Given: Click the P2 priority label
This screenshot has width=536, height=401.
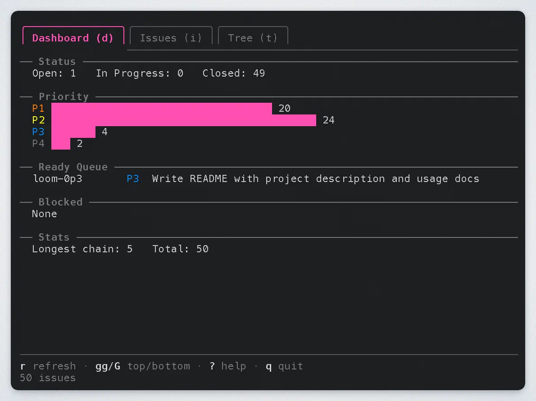Looking at the screenshot, I should [x=38, y=120].
